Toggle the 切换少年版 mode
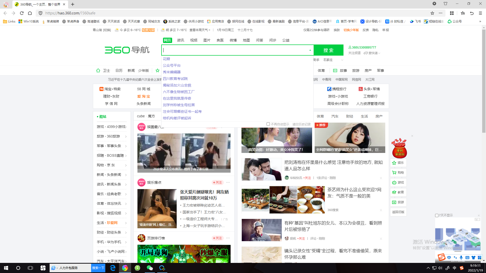Viewport: 486px width, 273px height. click(351, 30)
